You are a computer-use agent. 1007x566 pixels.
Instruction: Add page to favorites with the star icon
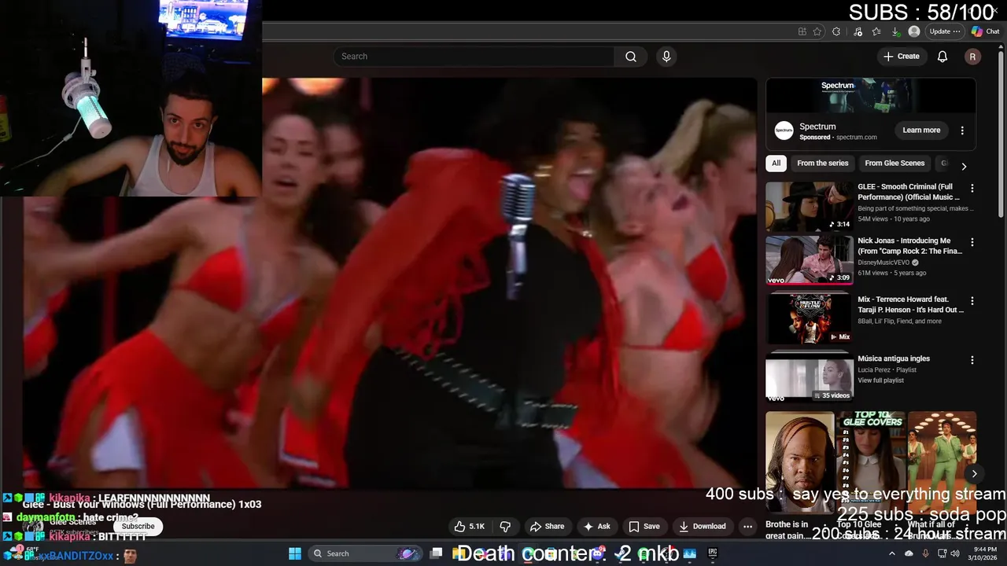(817, 31)
